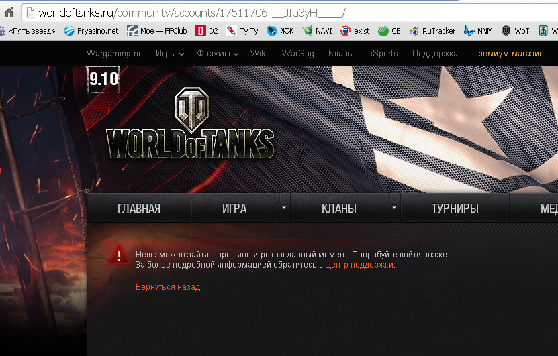Open the D2 bookmark icon
Image resolution: width=558 pixels, height=356 pixels.
pyautogui.click(x=200, y=31)
